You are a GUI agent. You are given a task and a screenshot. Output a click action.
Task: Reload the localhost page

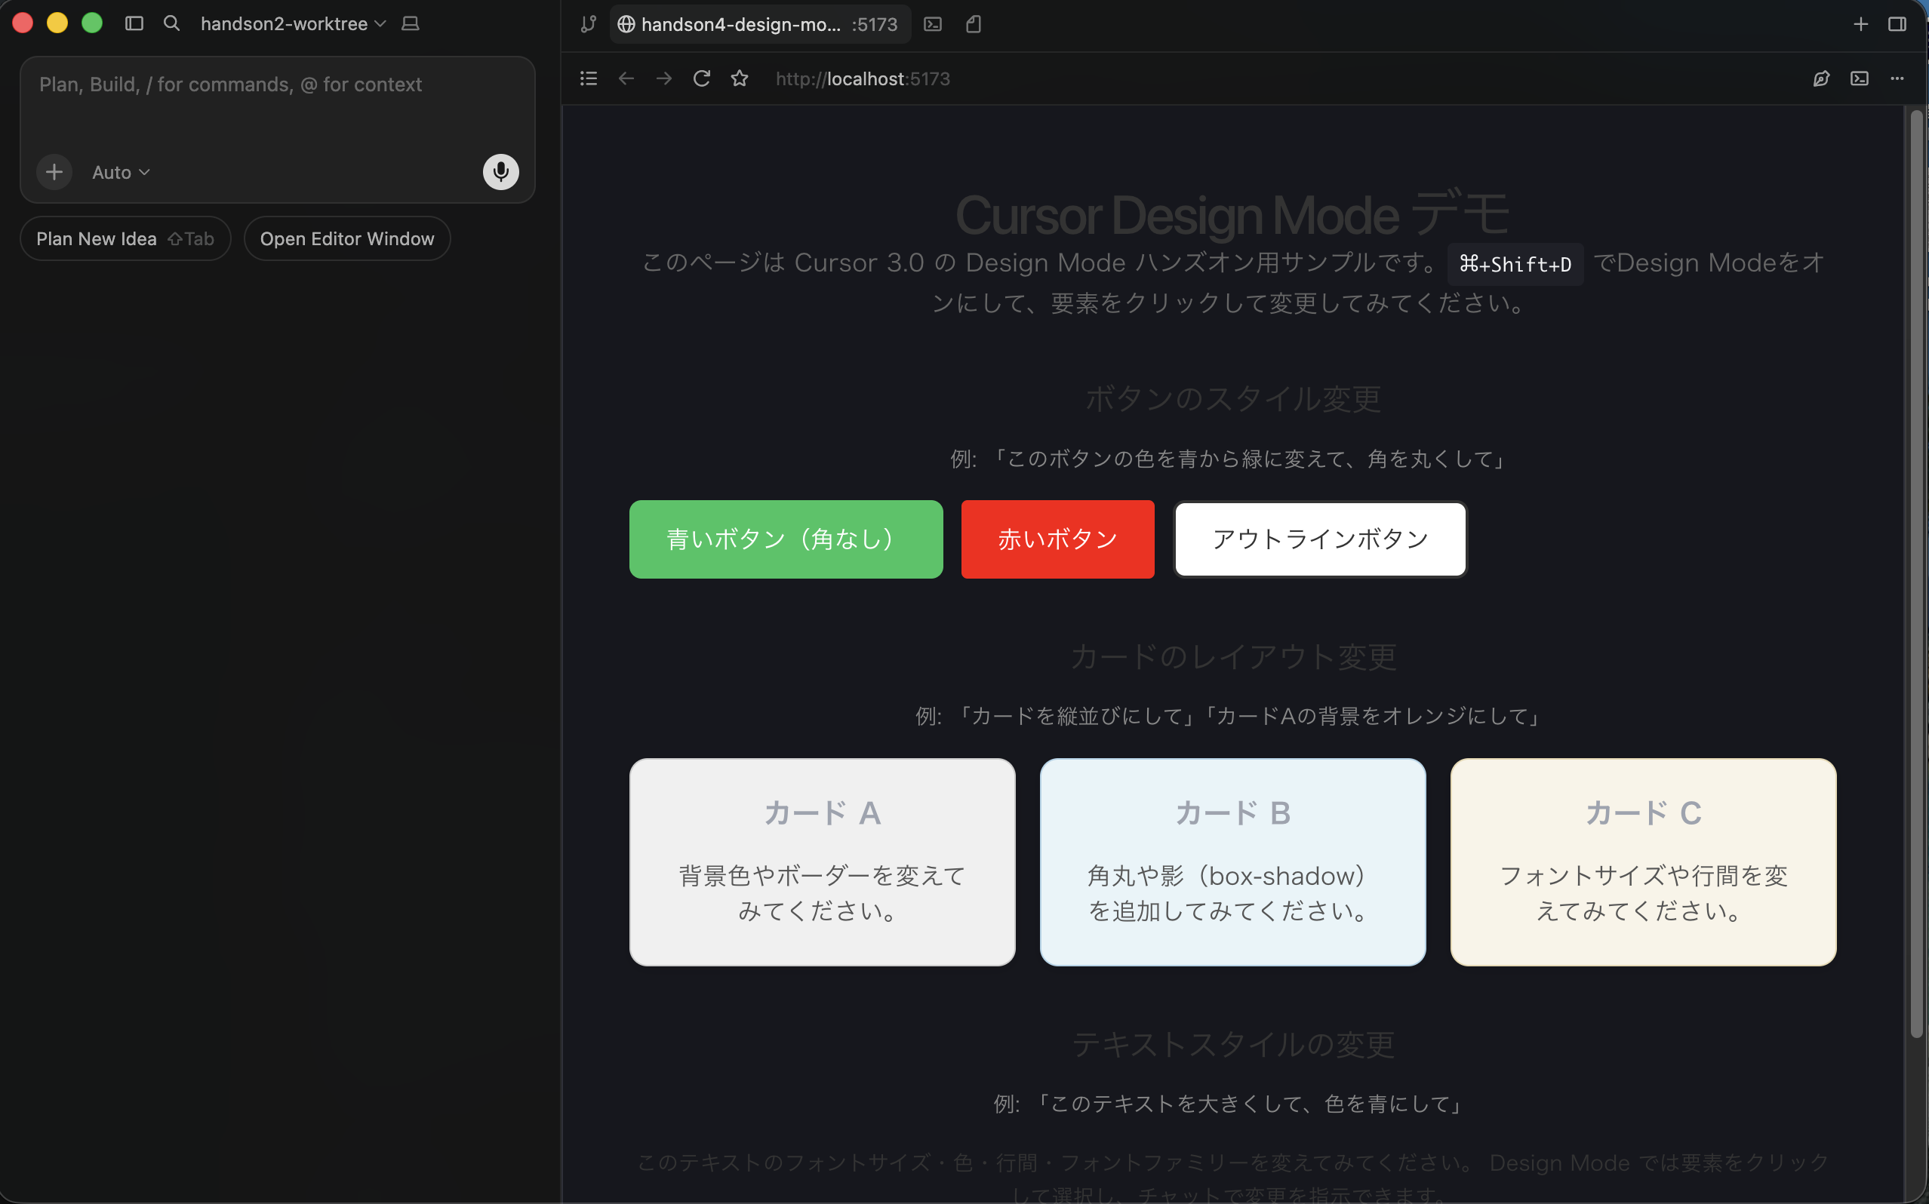[x=701, y=78]
